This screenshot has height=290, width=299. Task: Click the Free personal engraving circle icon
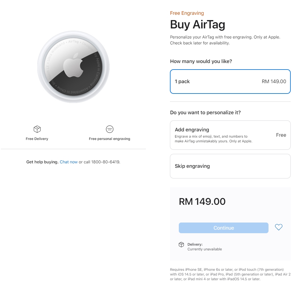[110, 129]
